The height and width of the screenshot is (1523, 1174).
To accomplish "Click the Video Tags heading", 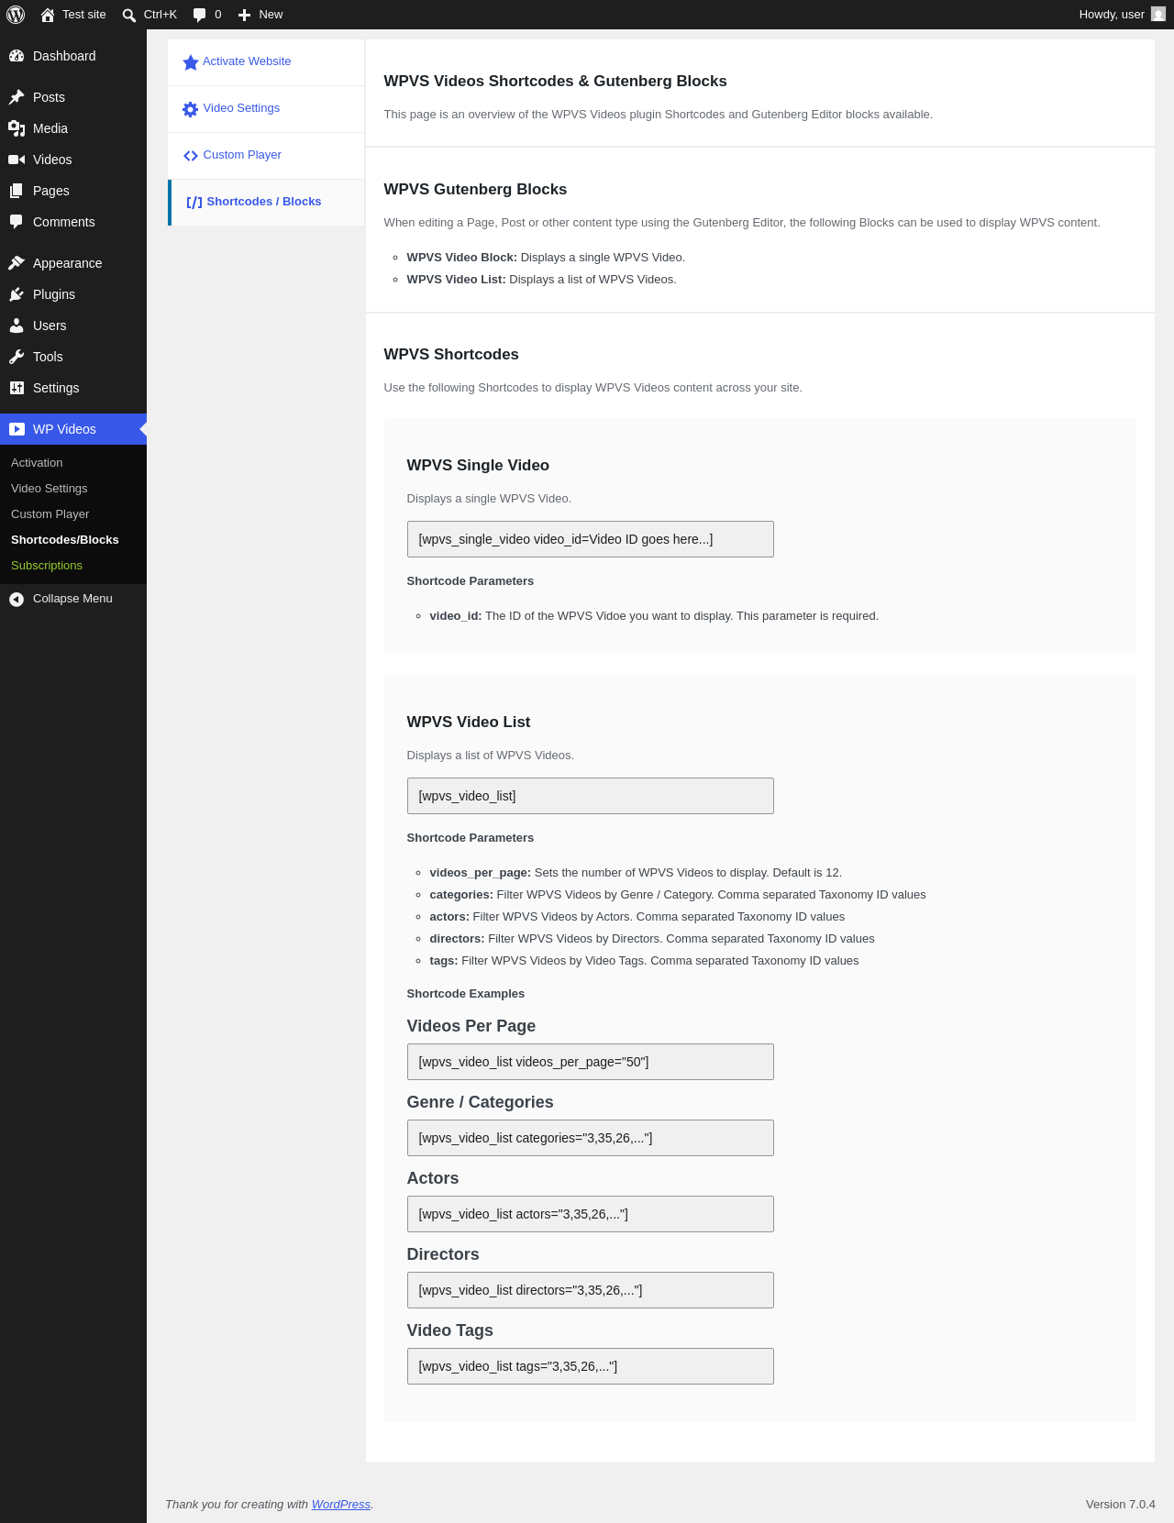I will [x=450, y=1330].
